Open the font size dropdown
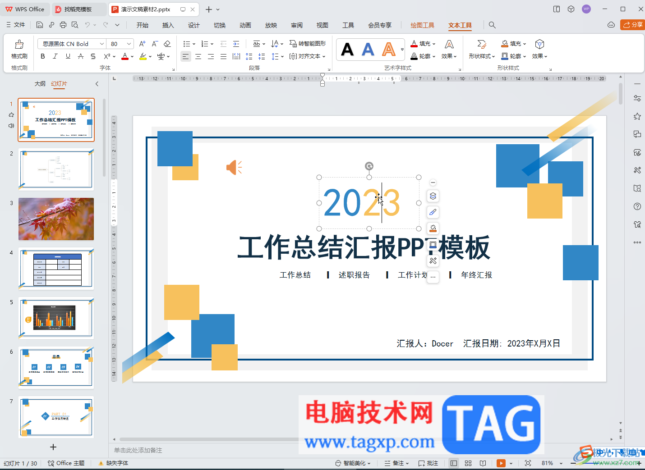 pyautogui.click(x=129, y=44)
